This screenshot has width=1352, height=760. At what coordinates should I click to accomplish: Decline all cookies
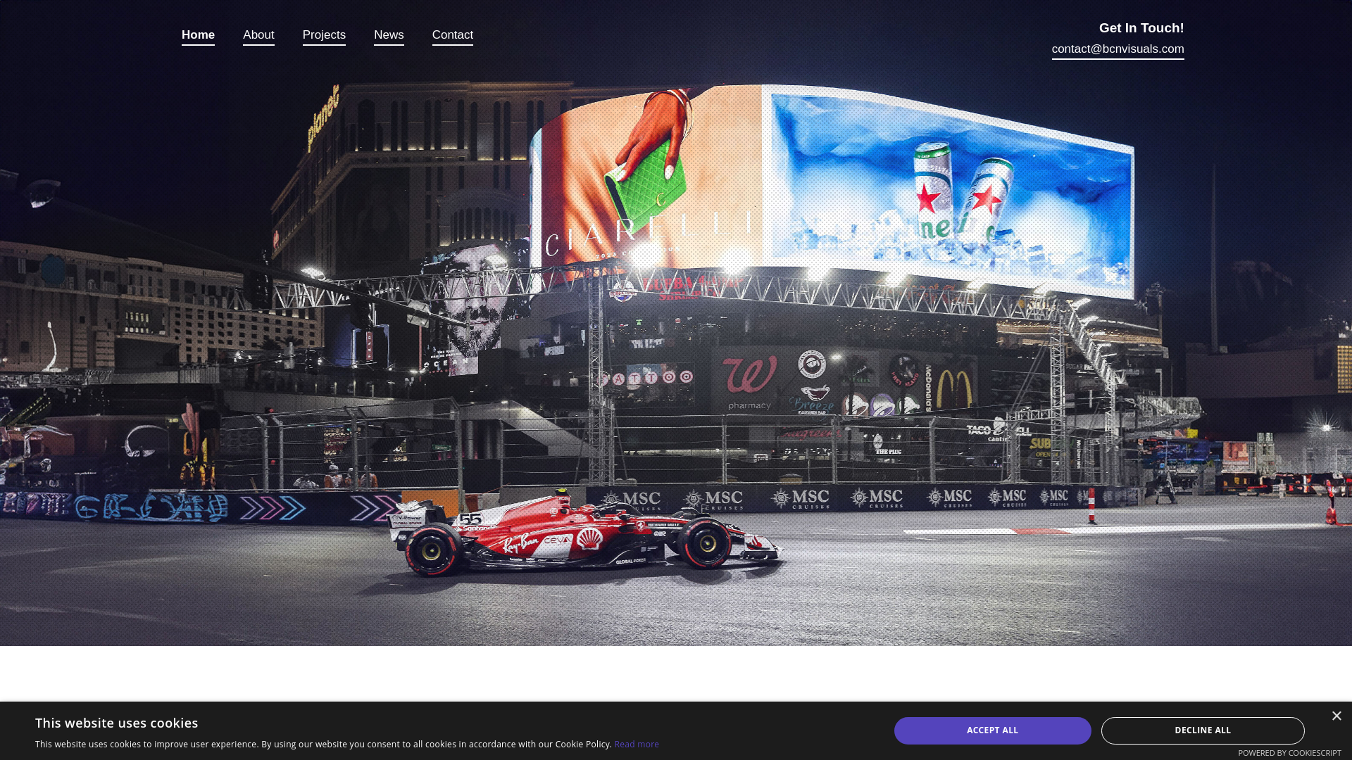coord(1203,730)
